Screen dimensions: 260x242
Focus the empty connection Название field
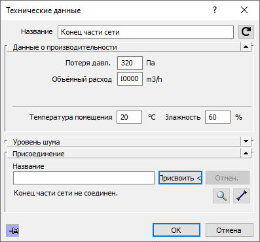tap(84, 178)
